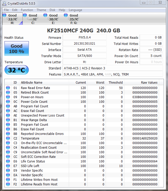
Task: Select the H: drive status orb
Action: click(x=4, y=15)
